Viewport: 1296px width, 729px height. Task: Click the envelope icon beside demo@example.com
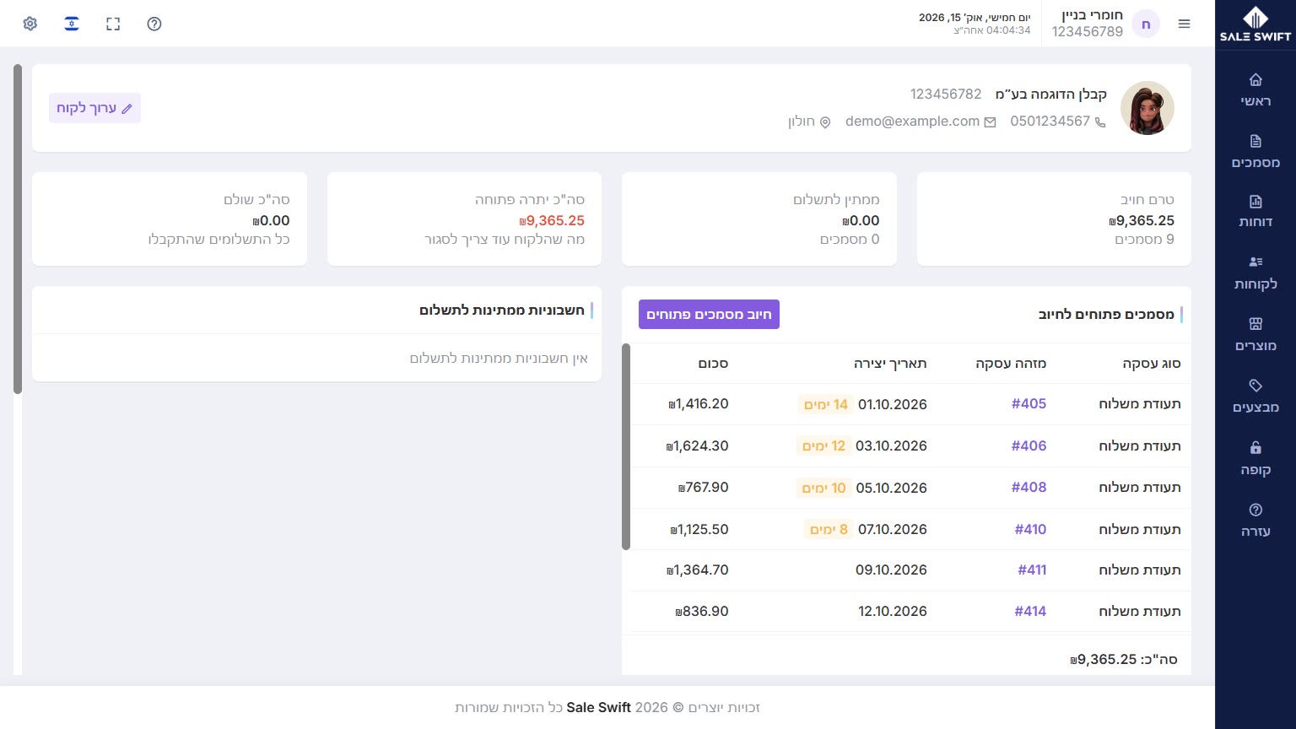(x=991, y=122)
